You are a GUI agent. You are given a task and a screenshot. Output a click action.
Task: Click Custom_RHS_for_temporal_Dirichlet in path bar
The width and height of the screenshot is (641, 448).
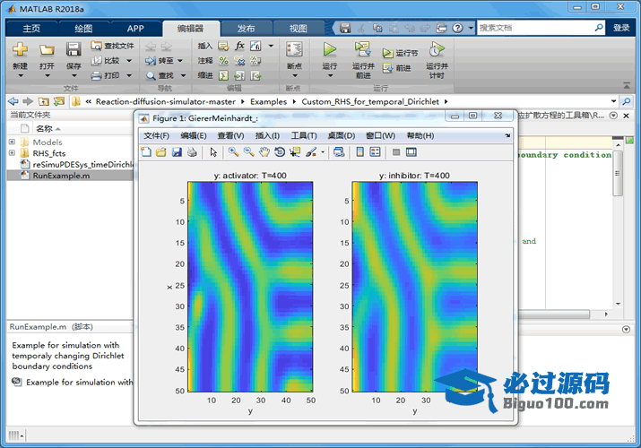coord(370,101)
